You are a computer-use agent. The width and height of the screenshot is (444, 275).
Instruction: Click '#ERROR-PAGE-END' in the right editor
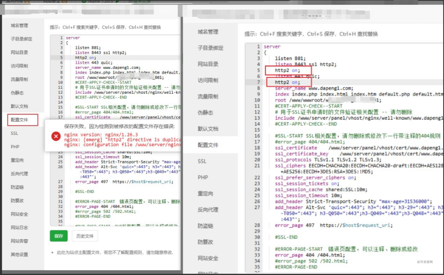coord(296,267)
